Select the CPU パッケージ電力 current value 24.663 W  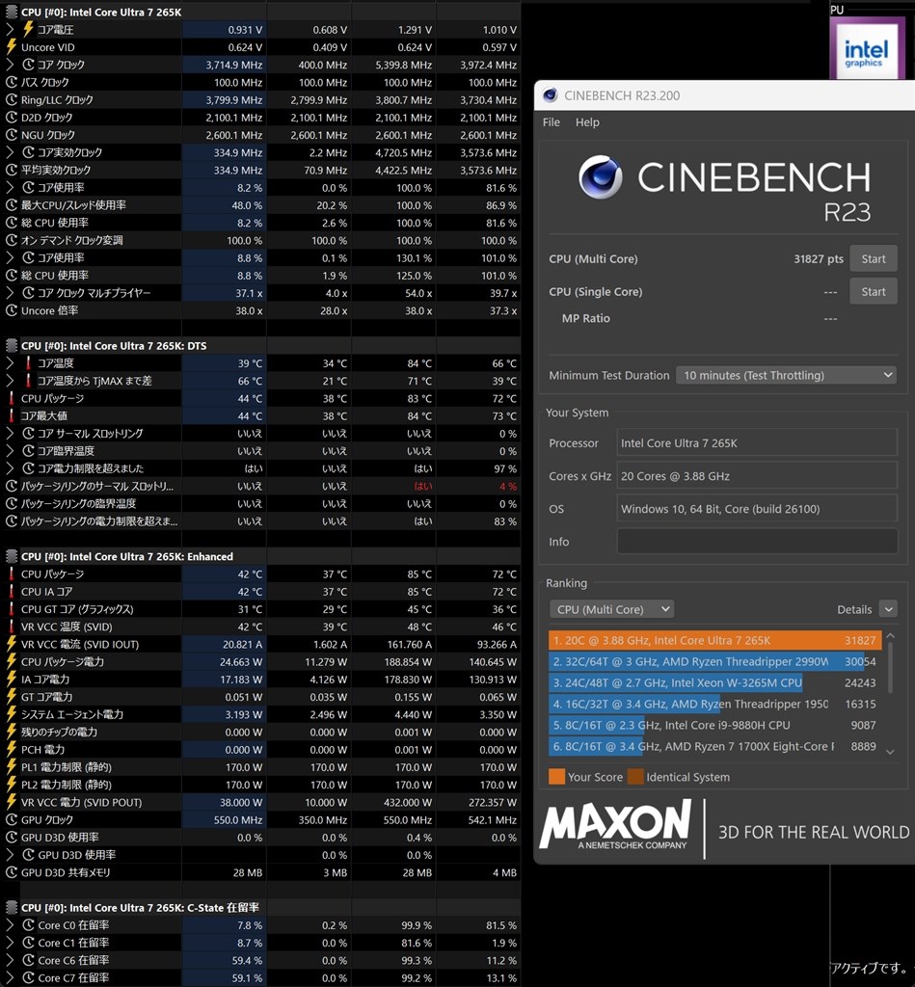pos(241,662)
